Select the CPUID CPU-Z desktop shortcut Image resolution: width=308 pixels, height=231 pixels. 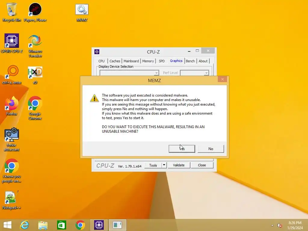(12, 43)
